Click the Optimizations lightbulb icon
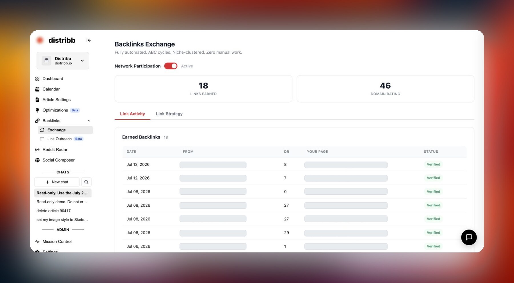This screenshot has height=283, width=514. [x=37, y=110]
